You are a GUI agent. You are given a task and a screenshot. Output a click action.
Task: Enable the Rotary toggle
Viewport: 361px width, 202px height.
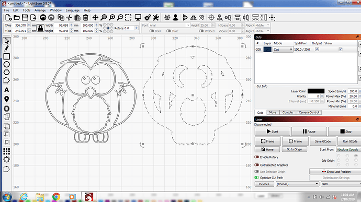click(x=256, y=157)
